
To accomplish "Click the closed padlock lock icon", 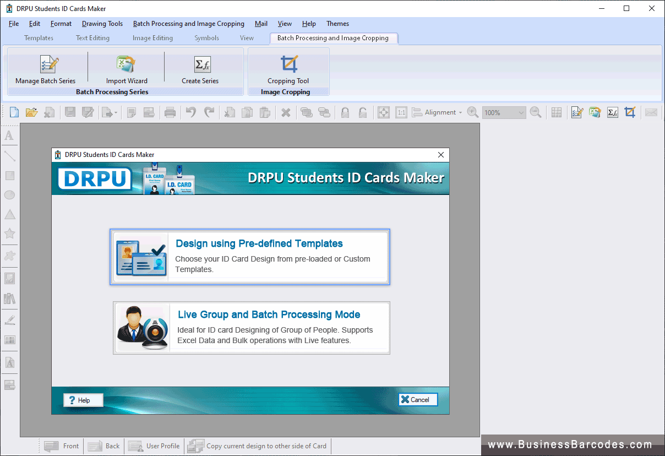I will [345, 112].
